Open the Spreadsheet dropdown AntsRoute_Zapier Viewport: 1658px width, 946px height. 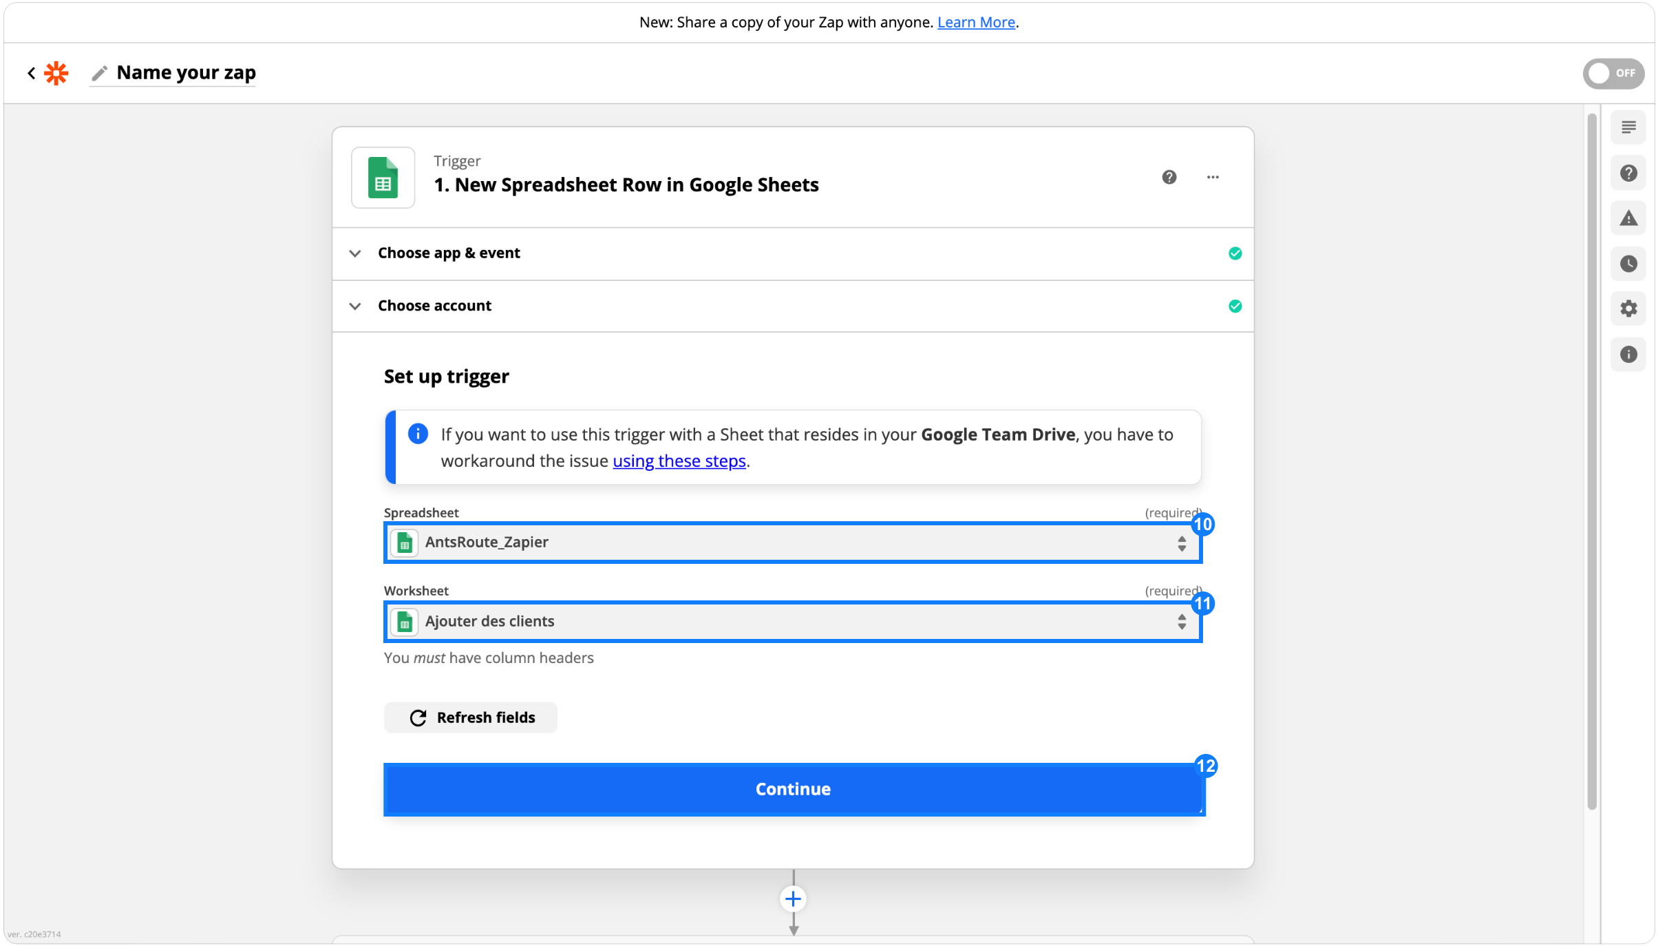(x=793, y=543)
